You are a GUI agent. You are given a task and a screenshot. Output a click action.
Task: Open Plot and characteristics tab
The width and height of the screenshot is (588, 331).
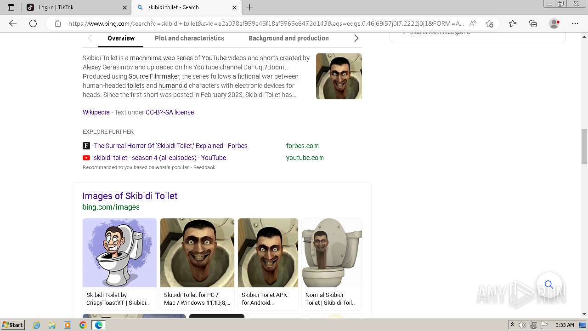pos(189,38)
